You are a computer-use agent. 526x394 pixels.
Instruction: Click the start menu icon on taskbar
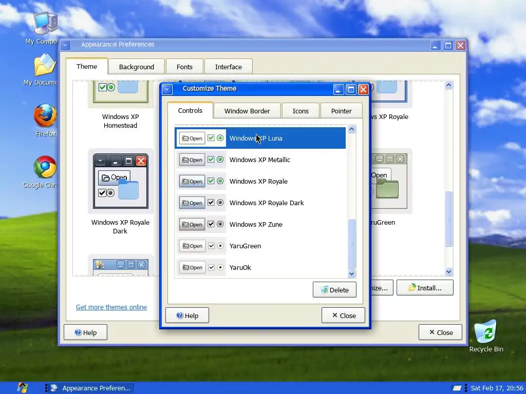[x=23, y=388]
